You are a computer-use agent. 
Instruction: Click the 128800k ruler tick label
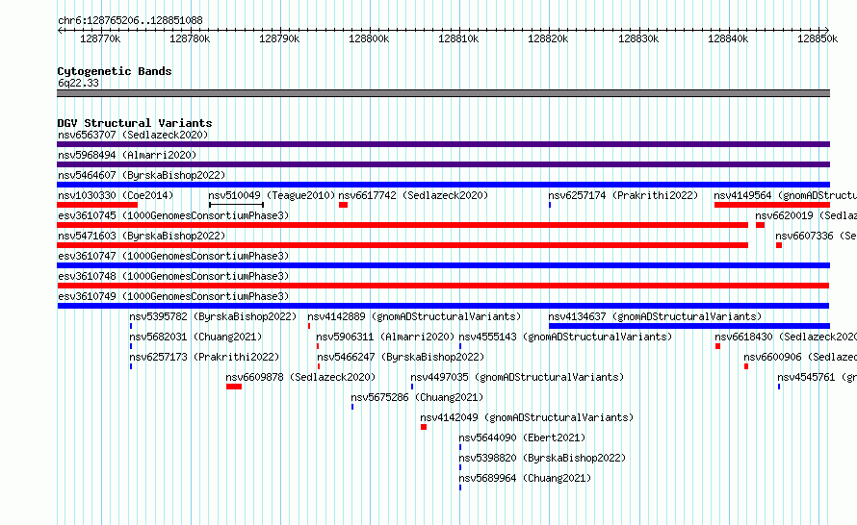(369, 38)
